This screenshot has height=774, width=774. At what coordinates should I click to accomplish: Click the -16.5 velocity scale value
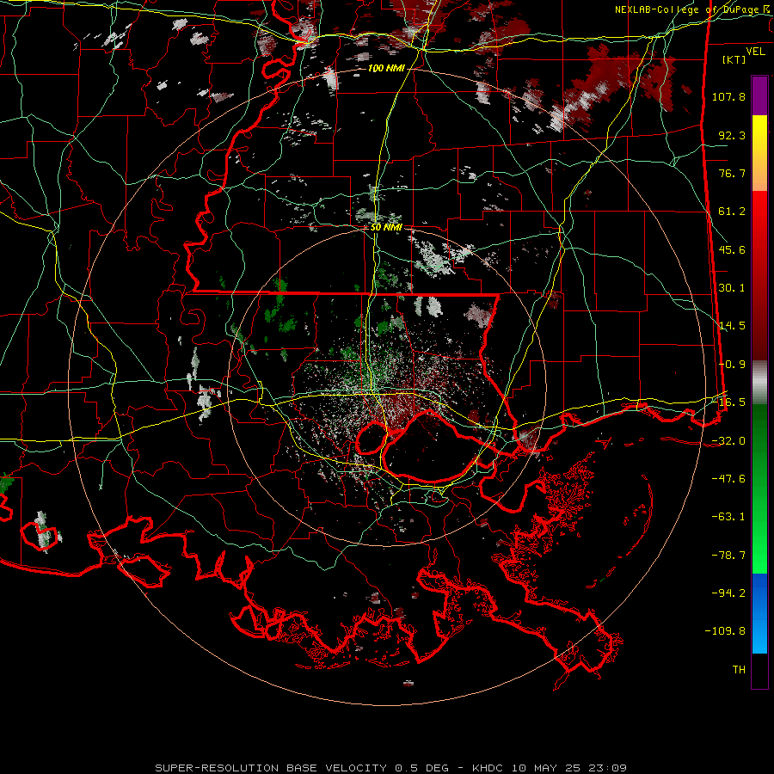click(728, 402)
